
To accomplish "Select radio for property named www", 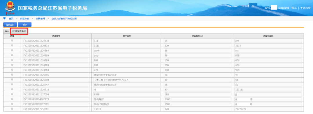I will [x=12, y=50].
